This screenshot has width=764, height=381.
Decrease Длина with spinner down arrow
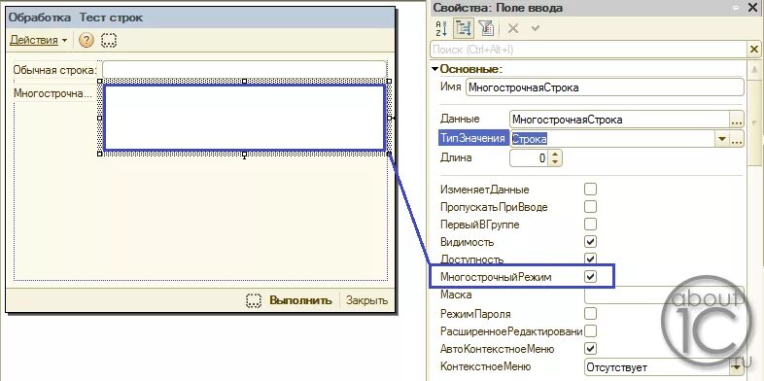(x=555, y=162)
